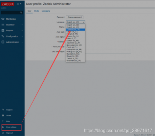The image size is (155, 136).
Task: Open the Support link
Action: [x=9, y=110]
